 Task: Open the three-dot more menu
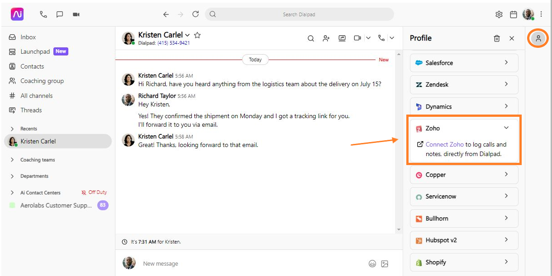[541, 14]
